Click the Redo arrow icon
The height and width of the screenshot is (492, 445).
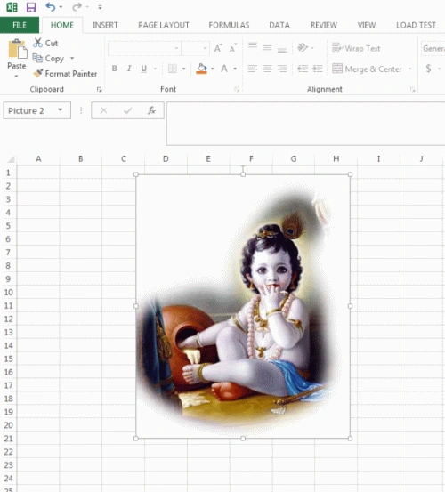tap(77, 6)
